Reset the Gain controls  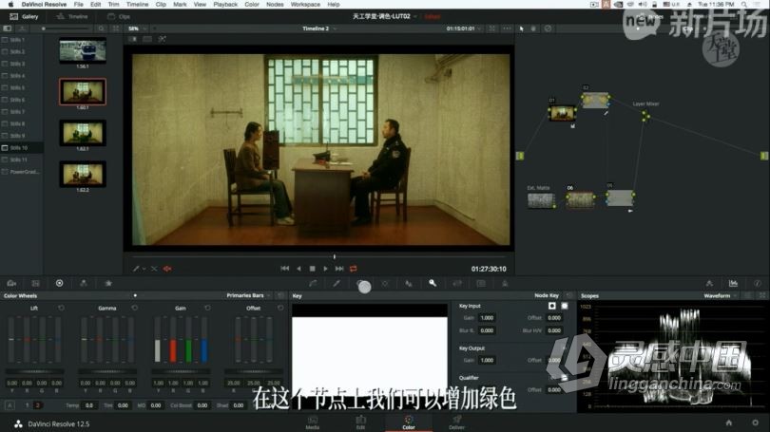coord(208,308)
